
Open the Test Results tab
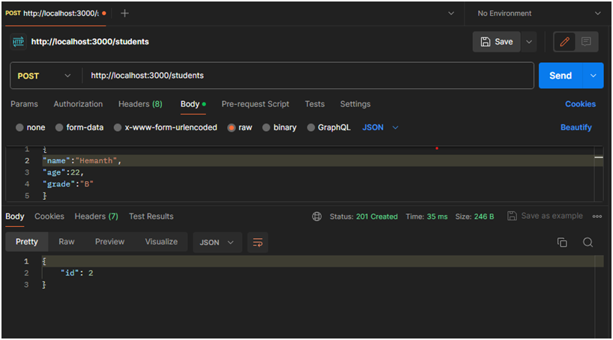[x=151, y=216]
